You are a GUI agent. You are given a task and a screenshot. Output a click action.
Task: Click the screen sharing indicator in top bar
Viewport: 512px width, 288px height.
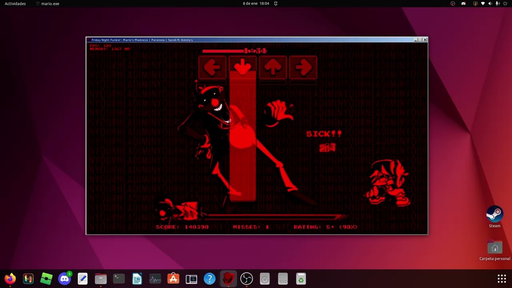click(475, 4)
